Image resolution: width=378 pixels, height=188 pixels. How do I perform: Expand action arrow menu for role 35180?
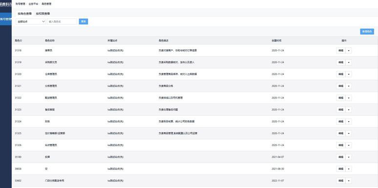click(349, 157)
